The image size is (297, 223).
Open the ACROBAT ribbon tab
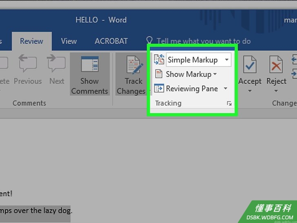111,41
